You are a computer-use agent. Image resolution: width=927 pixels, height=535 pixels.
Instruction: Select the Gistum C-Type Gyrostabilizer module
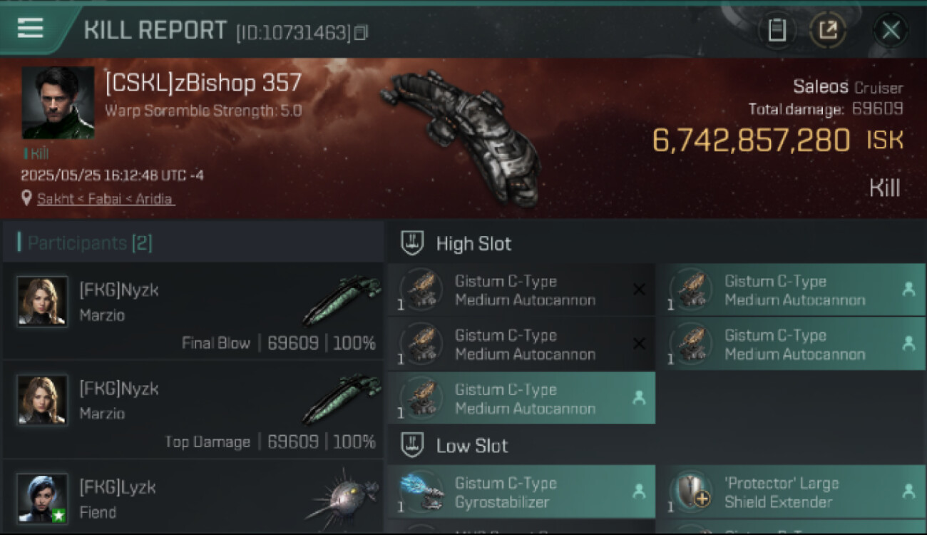pyautogui.click(x=521, y=492)
